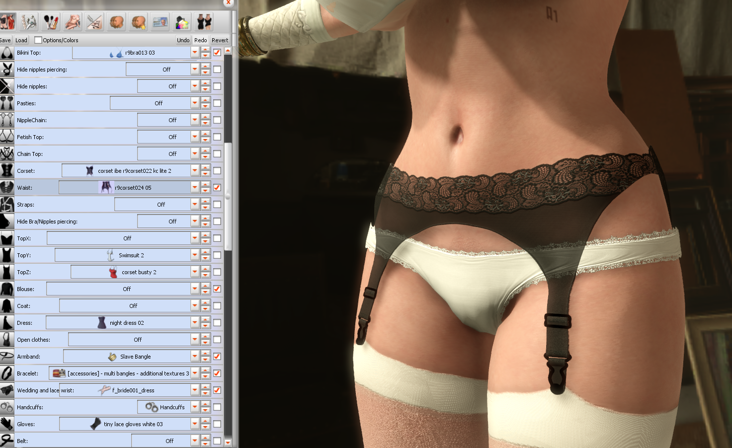Click the Waist row category icon

[x=7, y=187]
